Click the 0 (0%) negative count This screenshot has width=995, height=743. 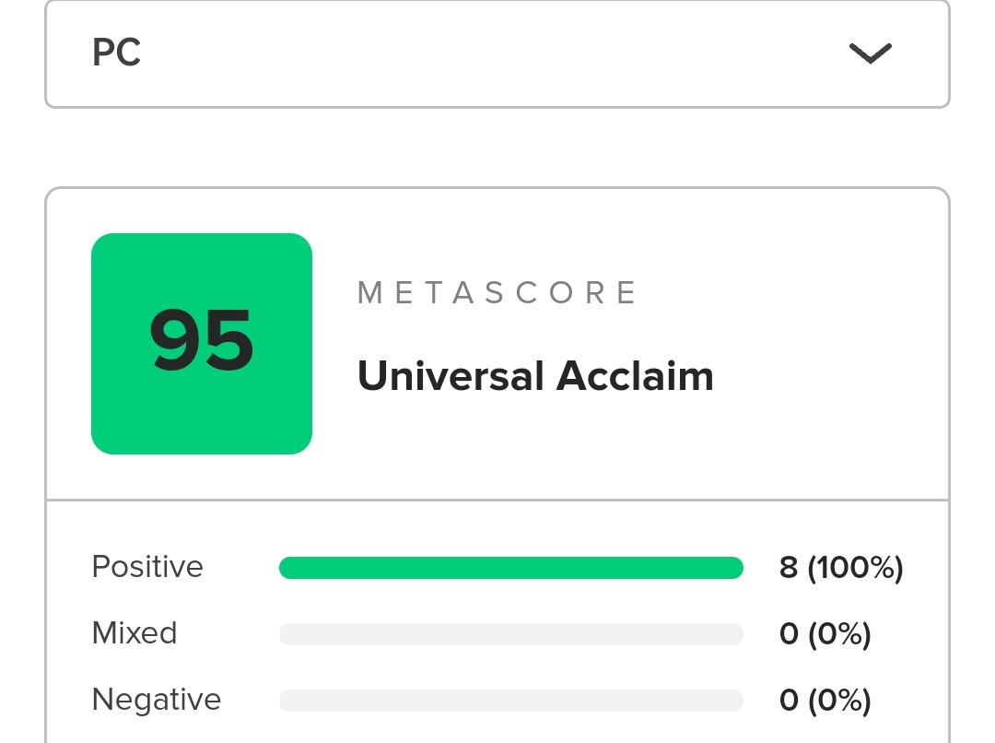tap(825, 701)
